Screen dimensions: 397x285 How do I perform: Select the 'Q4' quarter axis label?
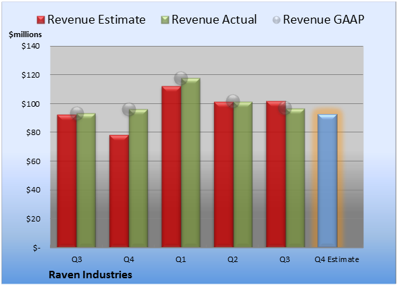click(x=128, y=259)
